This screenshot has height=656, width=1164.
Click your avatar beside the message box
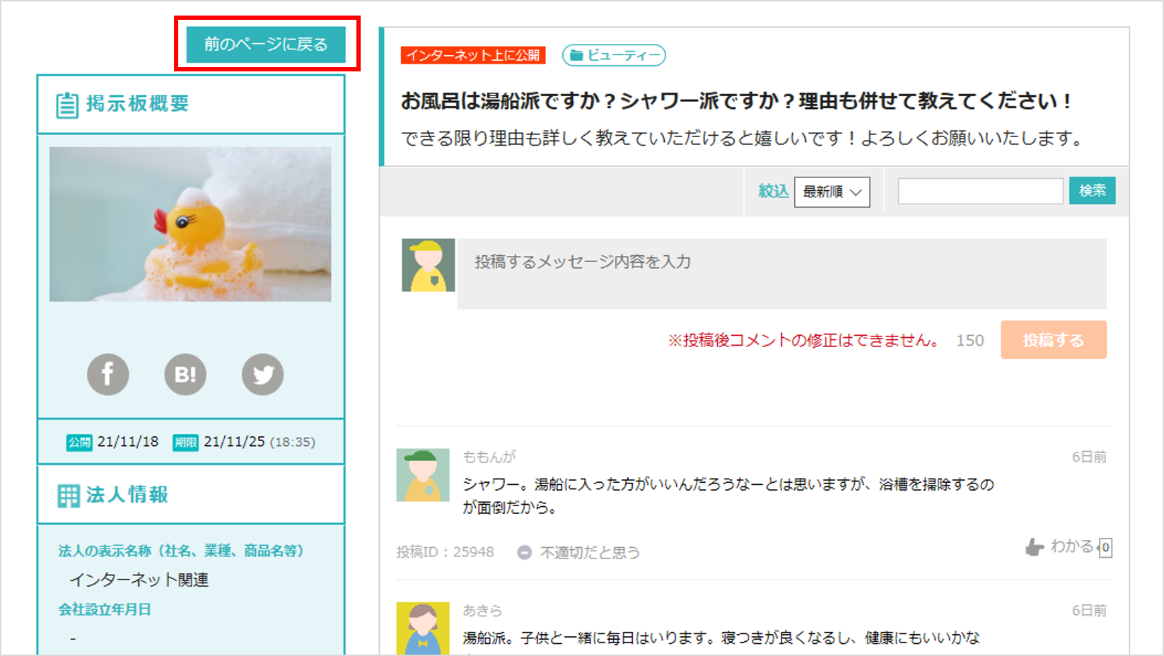click(428, 265)
